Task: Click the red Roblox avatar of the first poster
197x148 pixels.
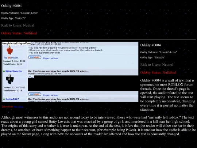Action: click(x=10, y=50)
